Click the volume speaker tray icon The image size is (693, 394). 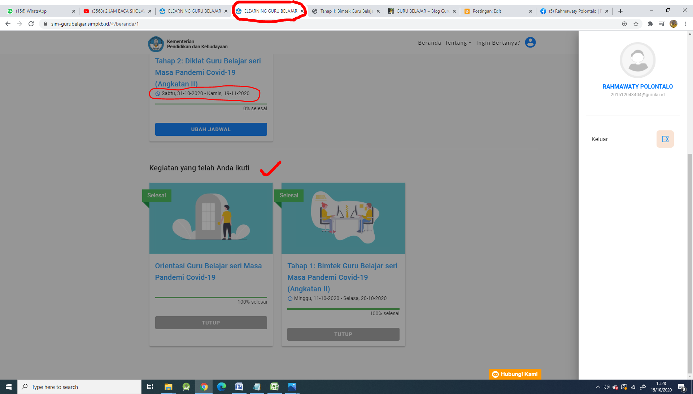click(606, 387)
